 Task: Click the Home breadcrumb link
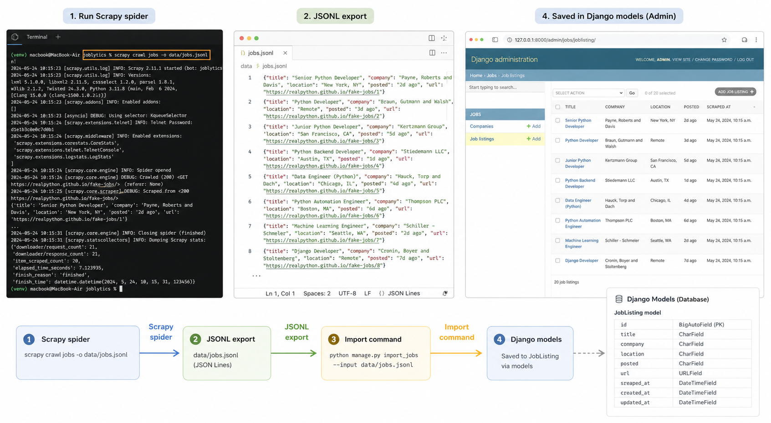coord(476,76)
